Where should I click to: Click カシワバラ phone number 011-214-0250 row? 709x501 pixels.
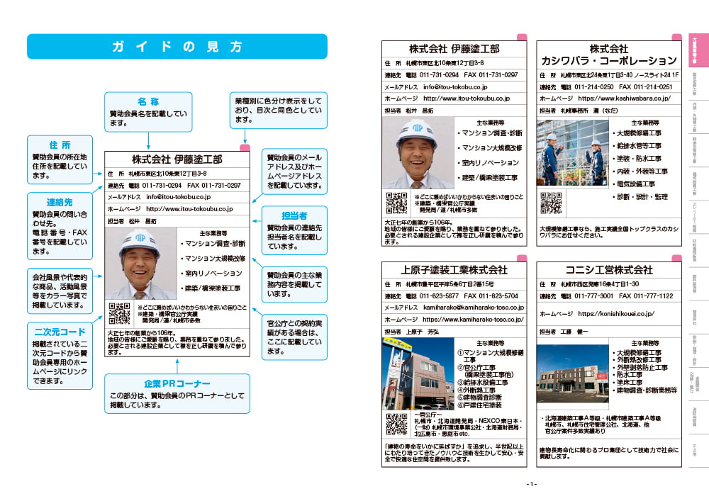(x=608, y=86)
